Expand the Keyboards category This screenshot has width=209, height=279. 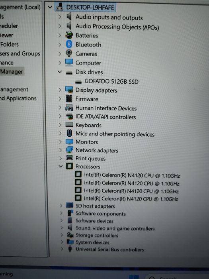[60, 125]
